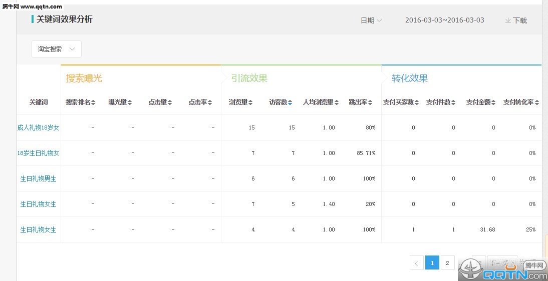
Task: Toggle the sort arrows next to 点击量
Action: (x=170, y=102)
